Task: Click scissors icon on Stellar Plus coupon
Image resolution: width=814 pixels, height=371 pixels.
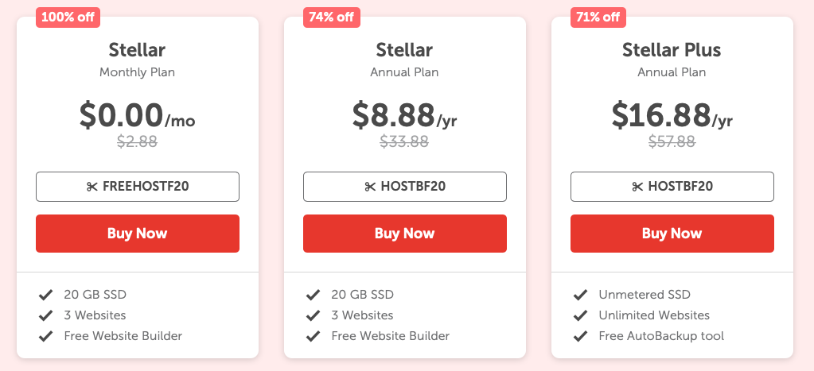Action: point(637,187)
